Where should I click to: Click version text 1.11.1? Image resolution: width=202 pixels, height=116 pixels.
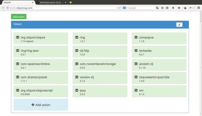tap(24, 81)
